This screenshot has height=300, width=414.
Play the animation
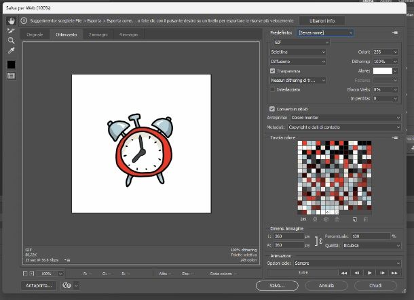(370, 273)
